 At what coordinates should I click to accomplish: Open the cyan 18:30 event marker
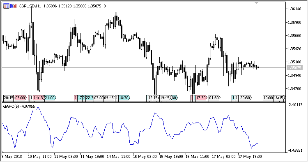click(124, 98)
